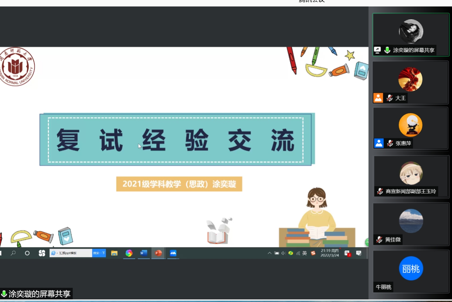This screenshot has width=452, height=302.
Task: Expand the system tray hidden icons chevron
Action: [x=270, y=253]
